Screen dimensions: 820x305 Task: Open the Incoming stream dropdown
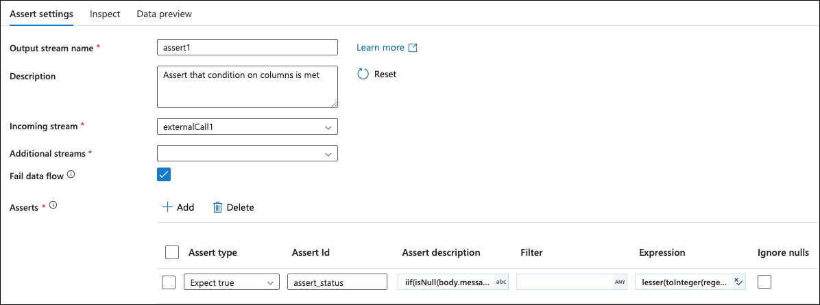247,127
